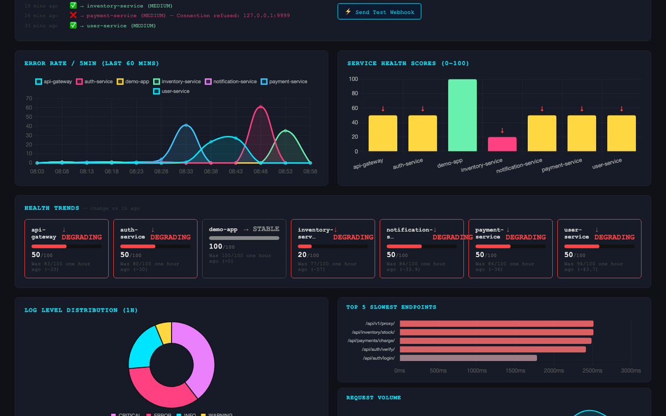
Task: Select the green demo-app health score bar
Action: pos(462,115)
